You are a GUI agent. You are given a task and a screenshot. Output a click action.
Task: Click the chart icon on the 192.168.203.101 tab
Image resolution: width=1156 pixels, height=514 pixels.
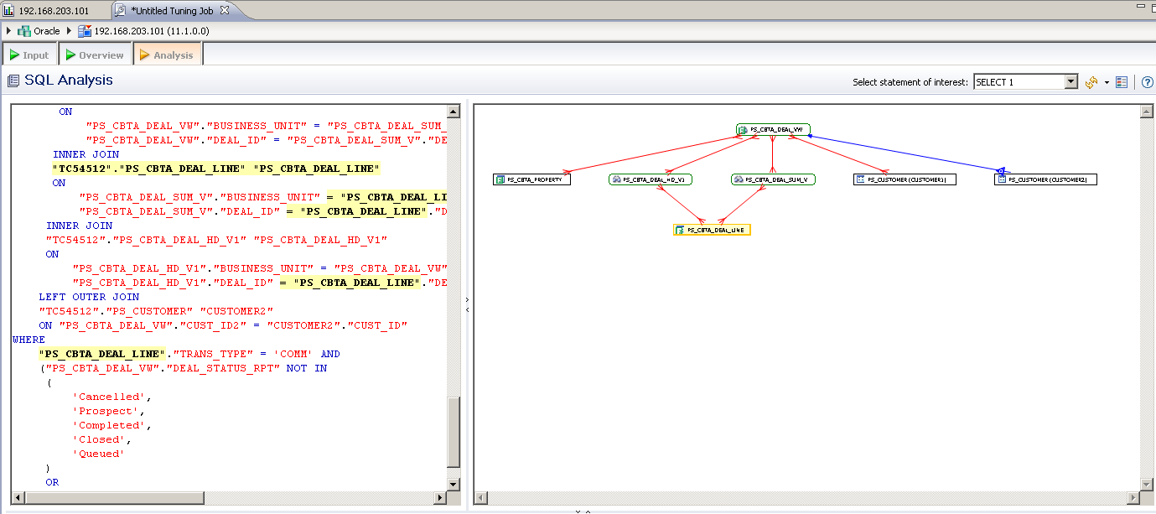coord(9,10)
